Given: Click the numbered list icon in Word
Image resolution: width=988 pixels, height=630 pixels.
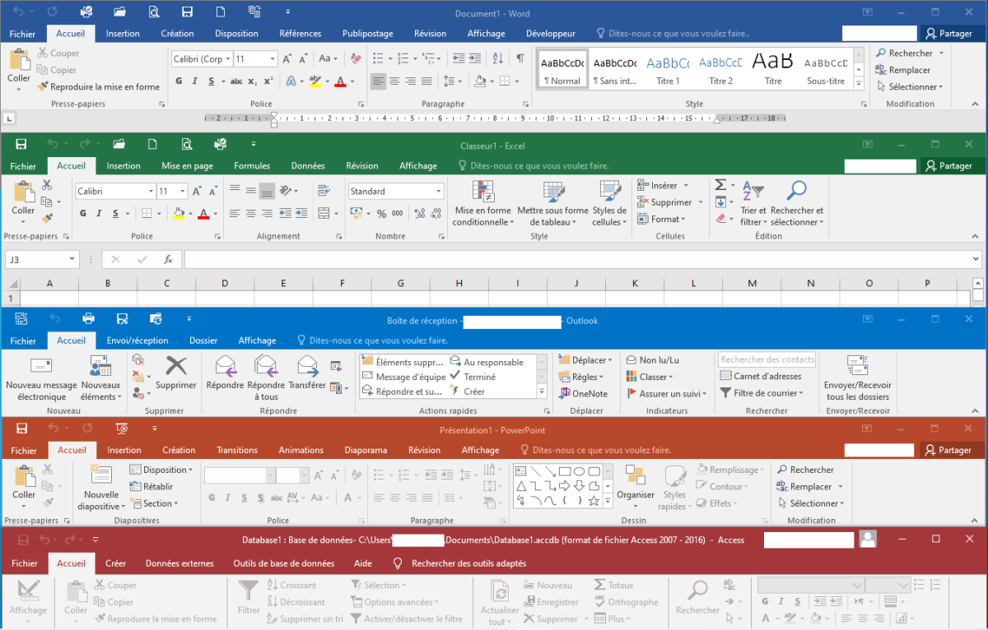Looking at the screenshot, I should point(403,58).
